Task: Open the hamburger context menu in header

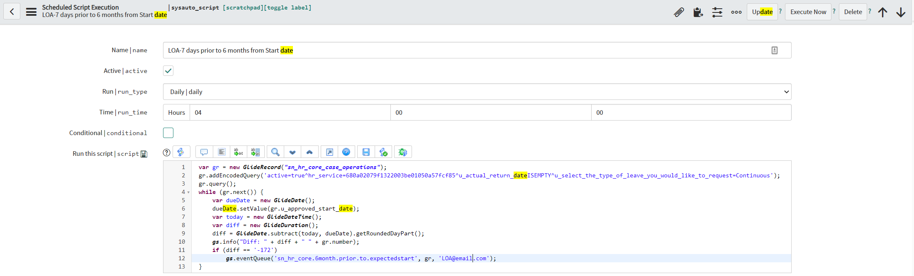Action: 31,12
